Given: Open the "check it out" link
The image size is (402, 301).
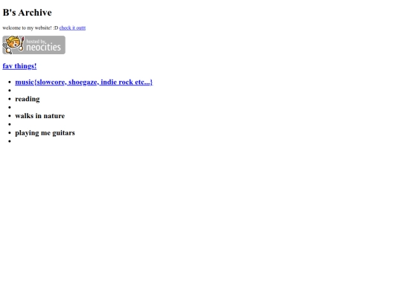Looking at the screenshot, I should 72,28.
